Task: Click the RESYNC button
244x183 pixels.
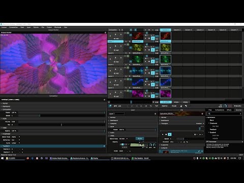Action: (x=165, y=106)
